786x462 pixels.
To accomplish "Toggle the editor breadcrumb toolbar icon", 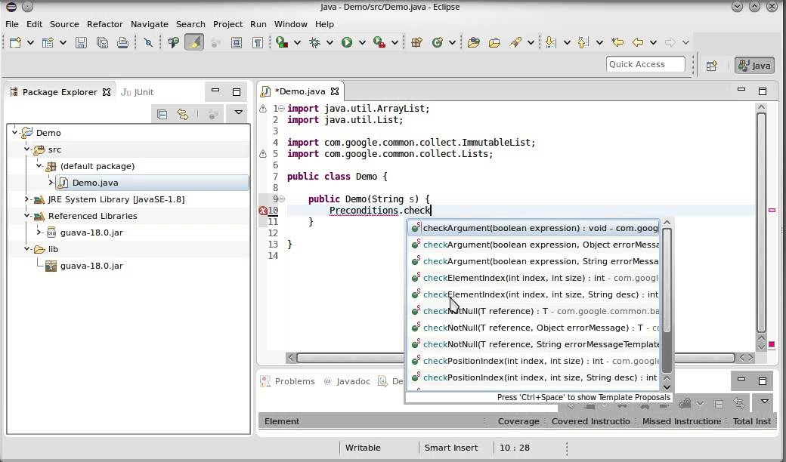I will pyautogui.click(x=173, y=42).
